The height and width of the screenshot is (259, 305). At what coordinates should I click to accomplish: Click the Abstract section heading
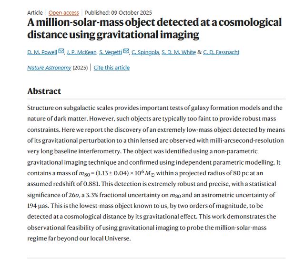point(44,91)
